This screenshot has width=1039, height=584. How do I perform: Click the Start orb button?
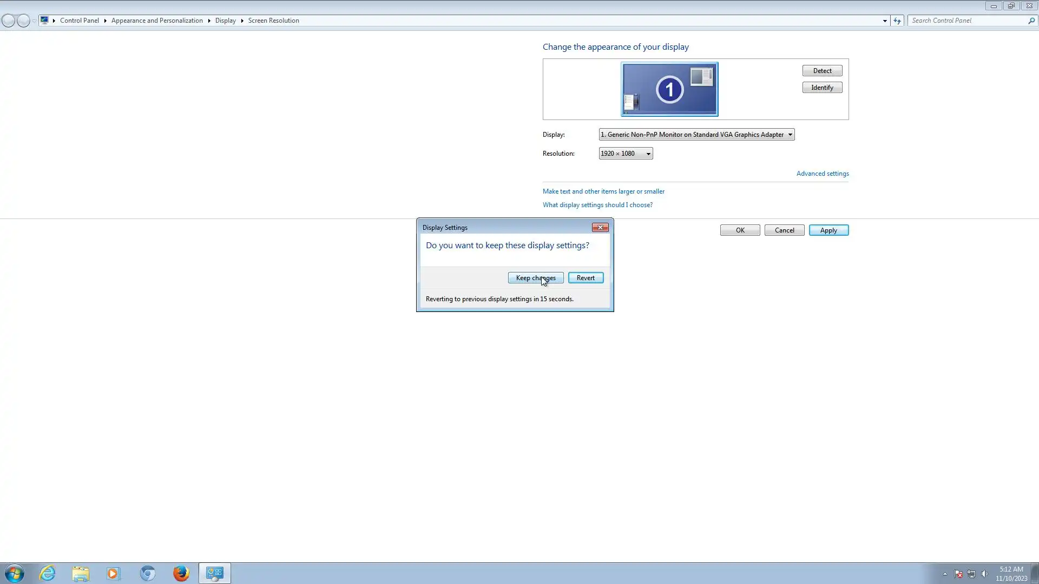[15, 573]
